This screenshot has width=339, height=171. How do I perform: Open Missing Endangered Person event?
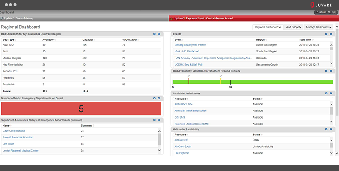tap(190, 45)
